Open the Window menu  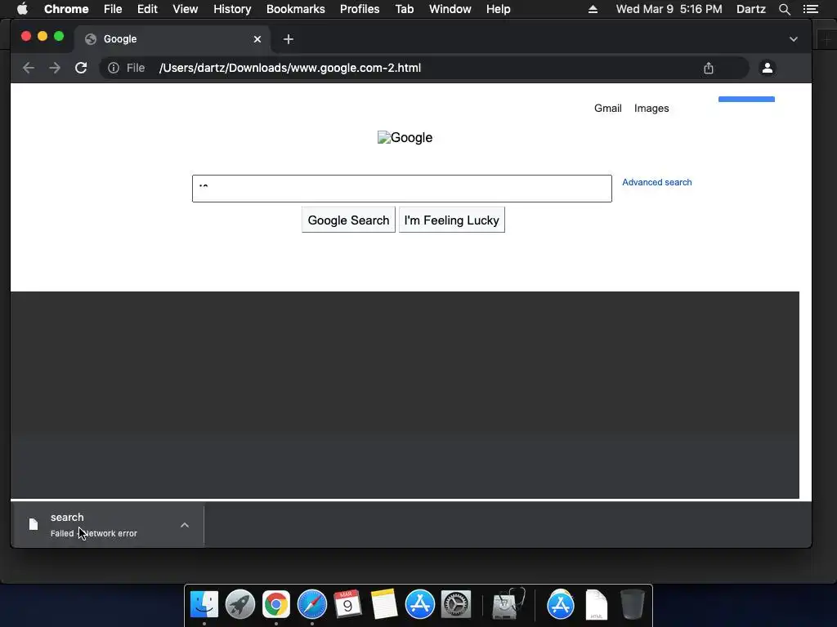[450, 9]
